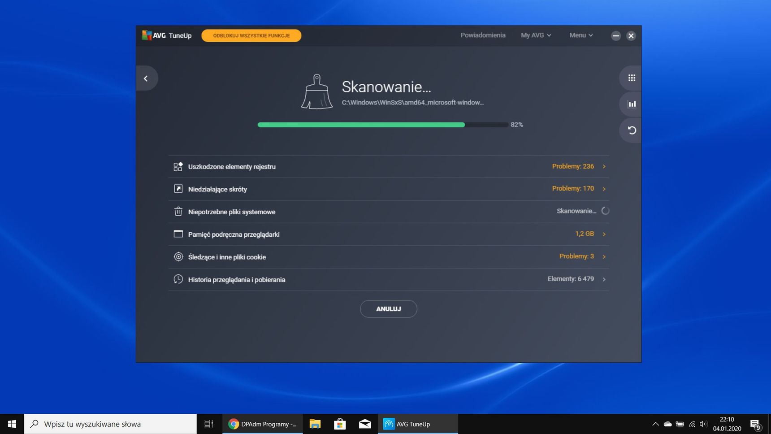
Task: Click the Wpisz tu wyszukiwane słowa search box
Action: [x=111, y=424]
